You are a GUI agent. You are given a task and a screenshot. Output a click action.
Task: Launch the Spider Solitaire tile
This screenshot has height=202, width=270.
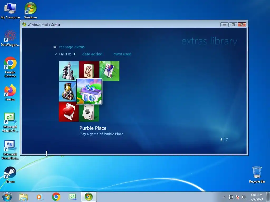tap(109, 71)
